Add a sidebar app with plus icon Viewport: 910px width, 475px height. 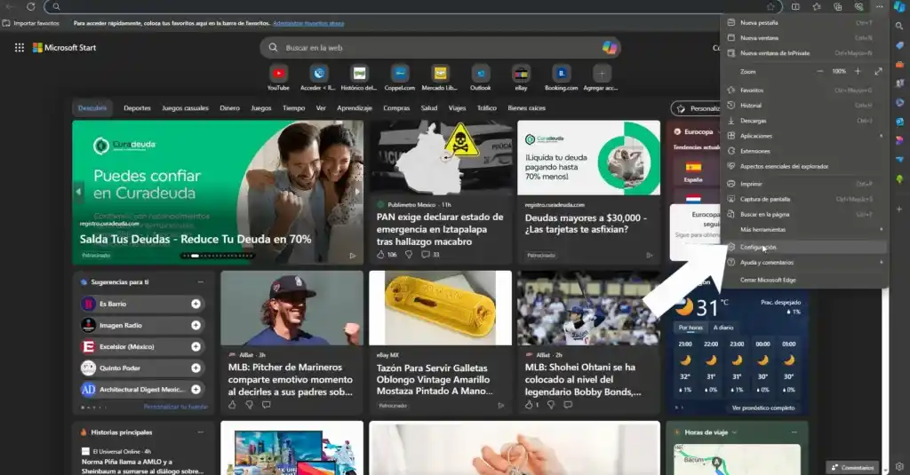[x=899, y=209]
